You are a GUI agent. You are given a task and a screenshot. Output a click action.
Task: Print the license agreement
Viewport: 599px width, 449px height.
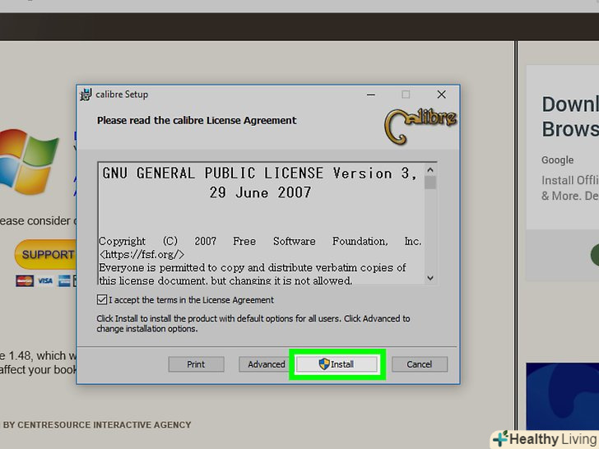click(196, 364)
